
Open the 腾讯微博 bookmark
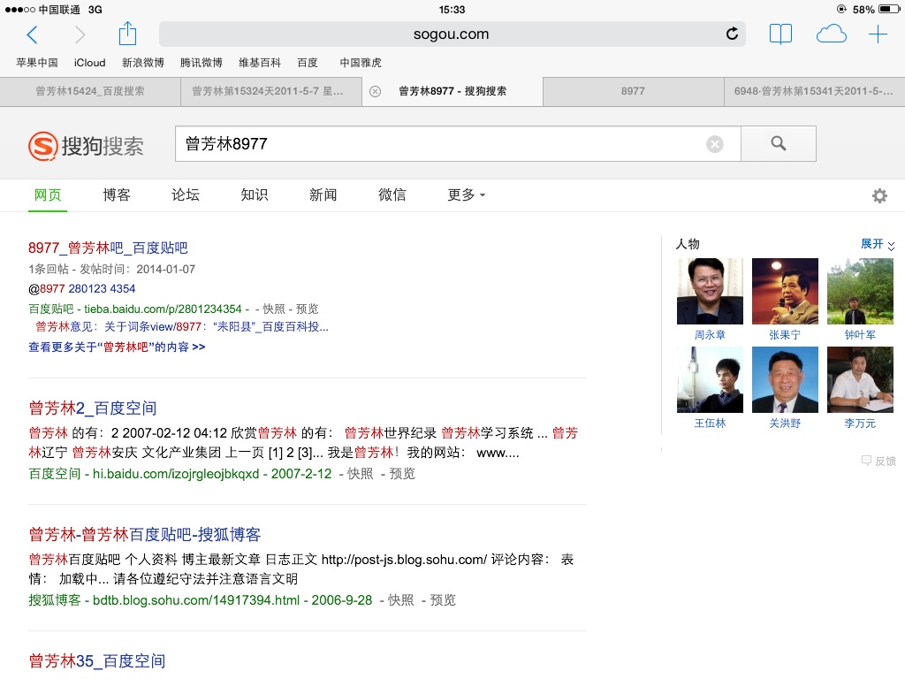pos(202,63)
